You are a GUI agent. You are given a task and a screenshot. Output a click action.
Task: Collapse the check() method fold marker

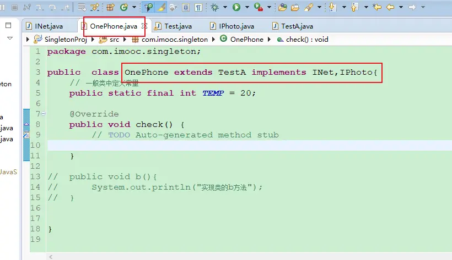(x=43, y=114)
